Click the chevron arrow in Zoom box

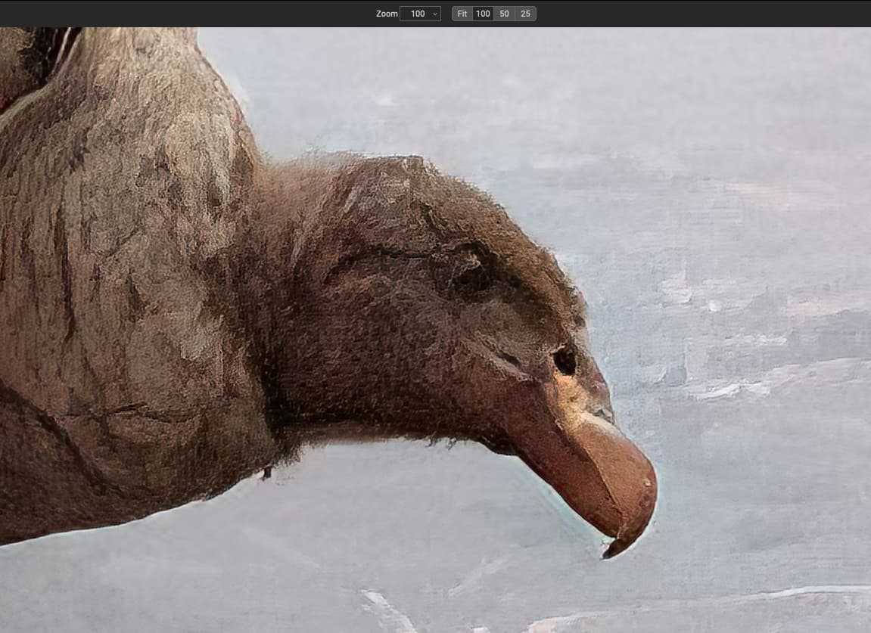point(434,14)
